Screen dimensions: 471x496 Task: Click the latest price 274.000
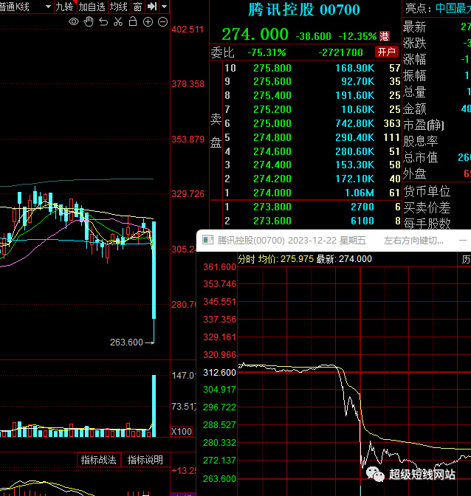click(255, 34)
